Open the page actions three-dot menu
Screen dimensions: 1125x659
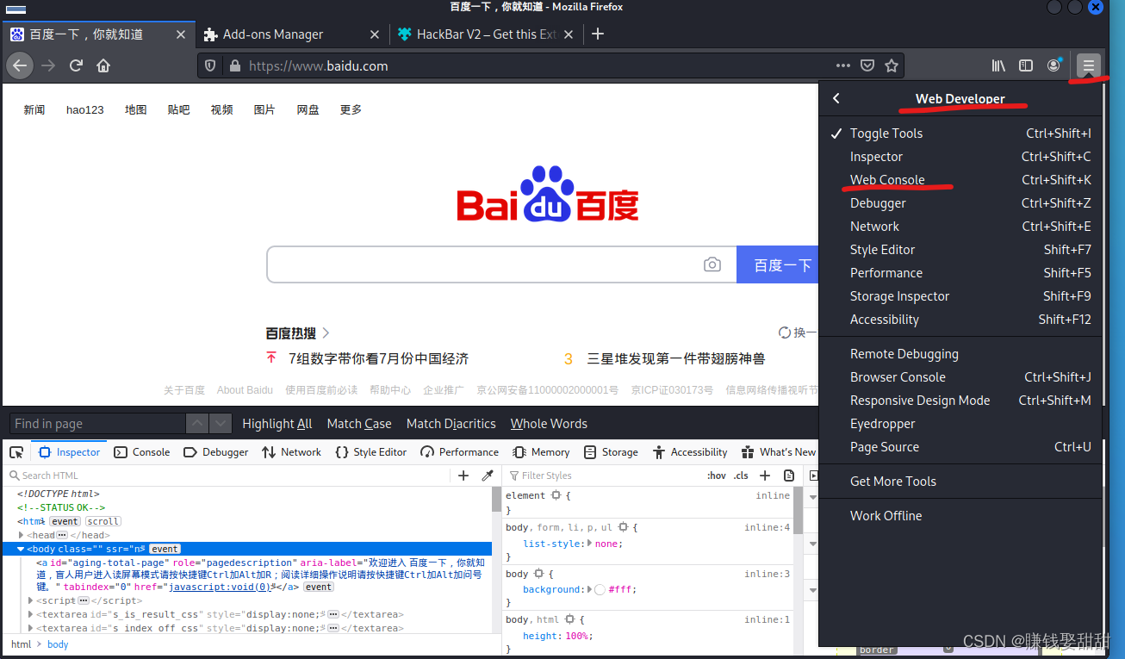[843, 65]
